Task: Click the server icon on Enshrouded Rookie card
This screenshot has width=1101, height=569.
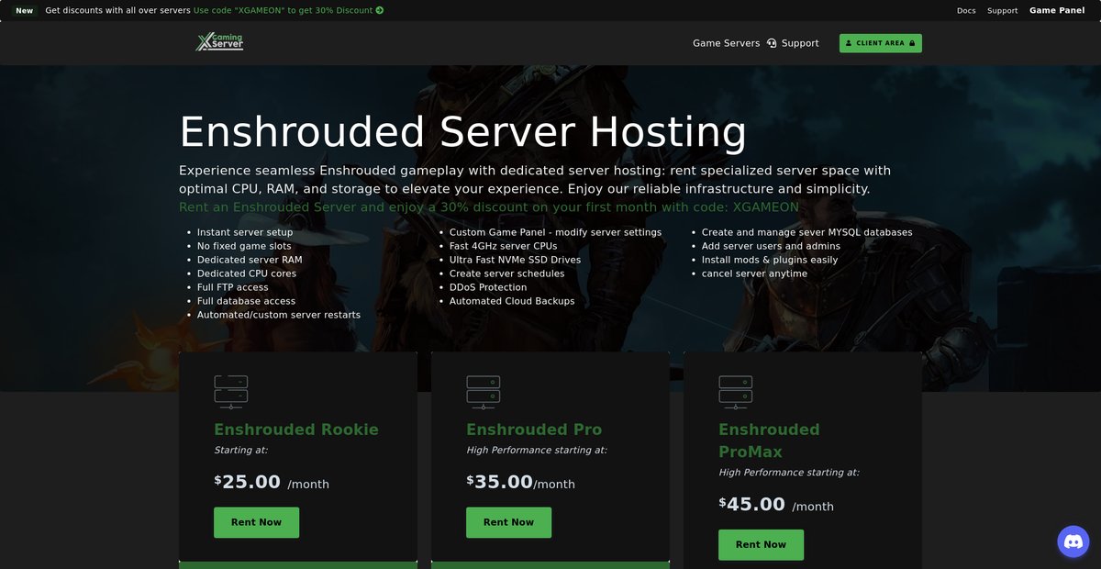Action: [x=231, y=392]
